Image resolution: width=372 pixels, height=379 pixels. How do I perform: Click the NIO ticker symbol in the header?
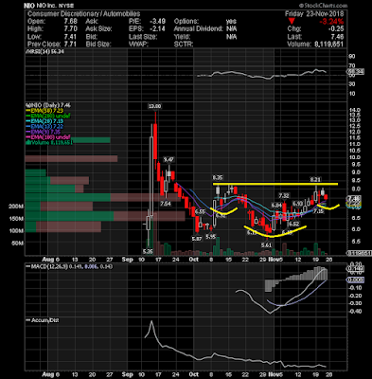[x=29, y=6]
